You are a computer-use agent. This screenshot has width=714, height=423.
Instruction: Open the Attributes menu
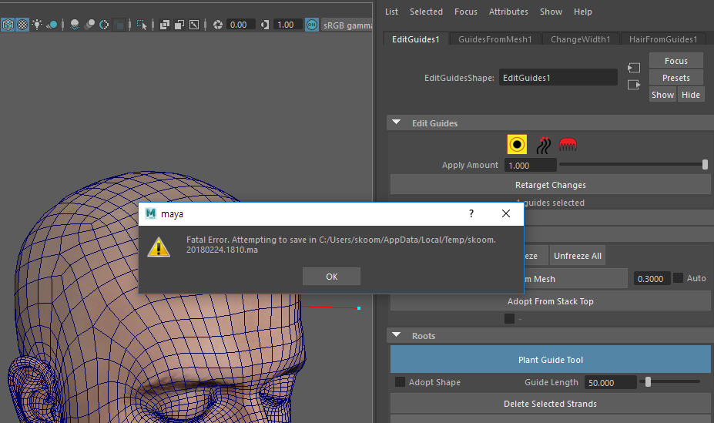coord(508,12)
